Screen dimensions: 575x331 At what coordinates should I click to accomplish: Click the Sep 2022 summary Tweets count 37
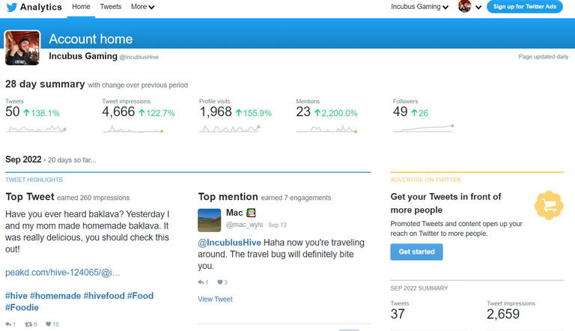click(398, 314)
